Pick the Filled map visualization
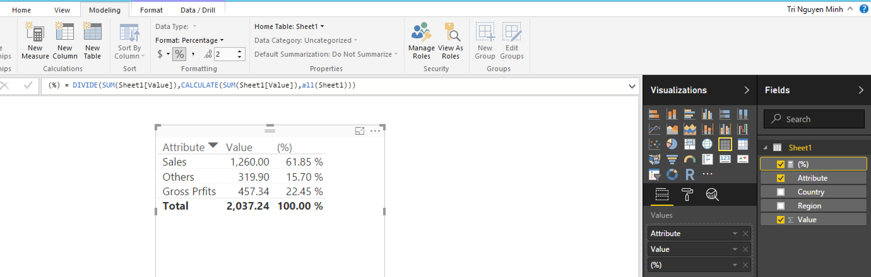Image resolution: width=871 pixels, height=277 pixels. click(x=654, y=159)
